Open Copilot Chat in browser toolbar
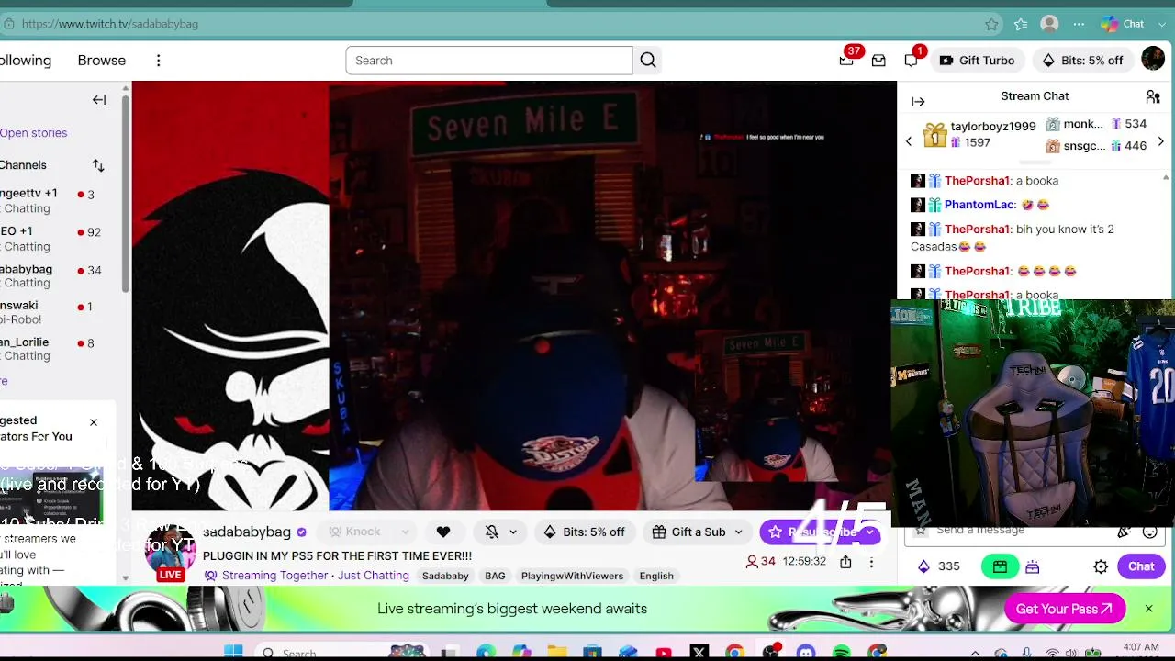The image size is (1175, 661). pos(1124,24)
